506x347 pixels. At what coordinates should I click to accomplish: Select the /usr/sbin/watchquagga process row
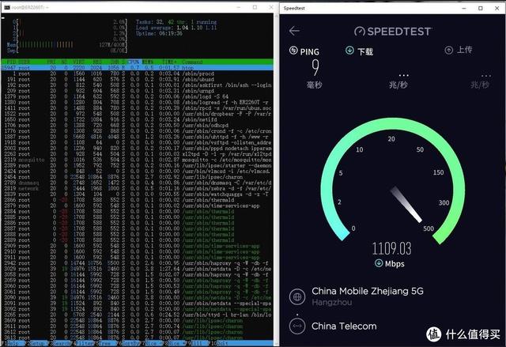pos(137,194)
